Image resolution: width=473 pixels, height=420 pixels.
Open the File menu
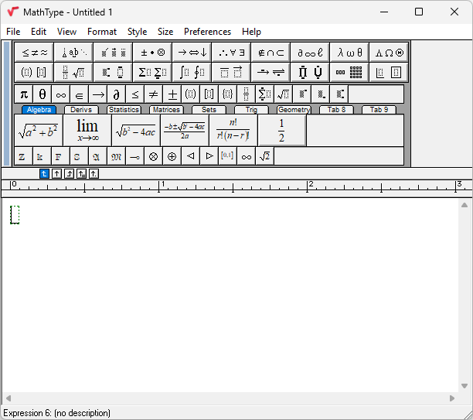(13, 32)
